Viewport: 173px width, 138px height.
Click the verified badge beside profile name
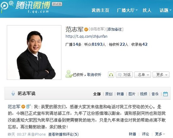[x=86, y=30]
